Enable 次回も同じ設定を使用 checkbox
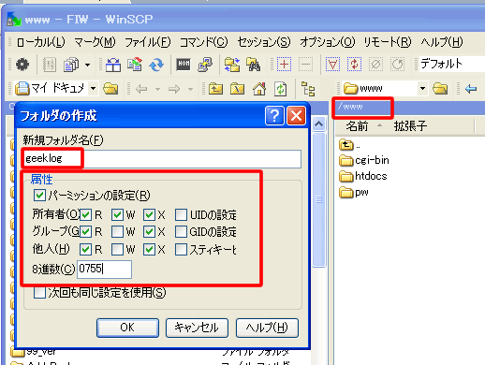 click(39, 293)
